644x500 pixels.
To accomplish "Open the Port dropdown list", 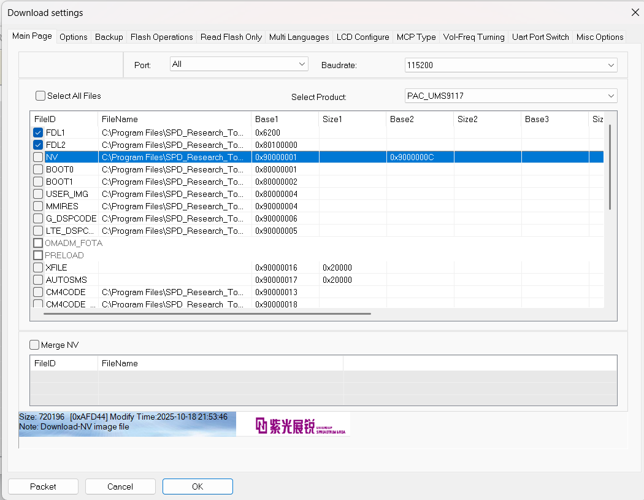I will click(x=239, y=64).
